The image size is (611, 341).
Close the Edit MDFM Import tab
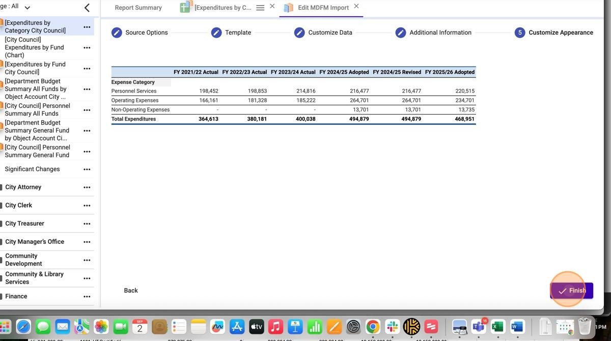356,7
